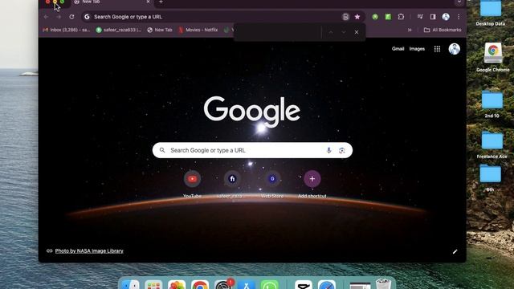514x289 pixels.
Task: Type in the find bar text field
Action: 278,32
